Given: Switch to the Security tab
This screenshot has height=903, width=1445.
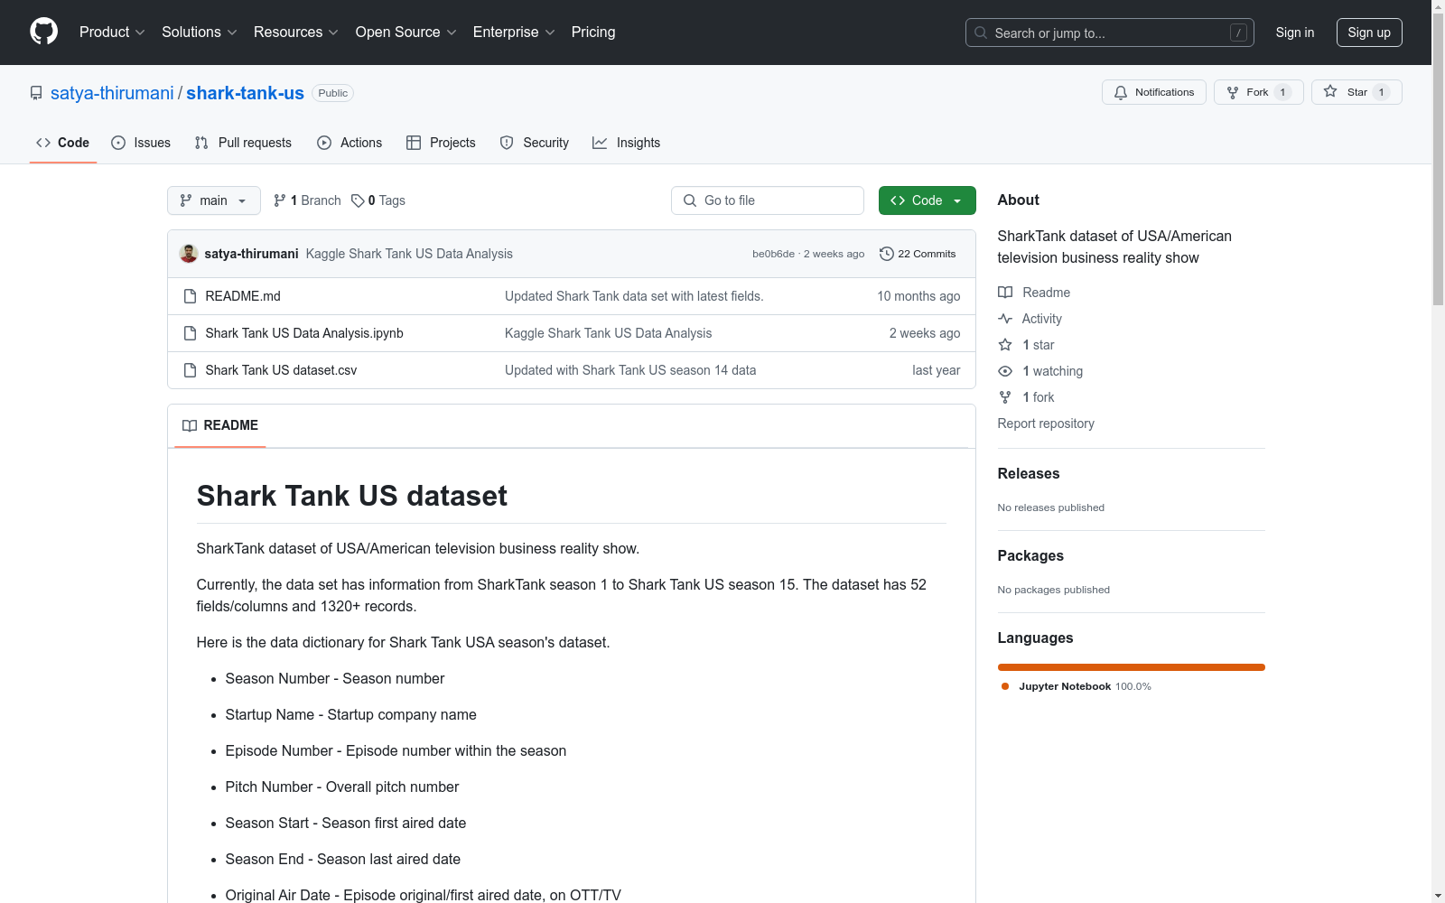Looking at the screenshot, I should point(535,143).
